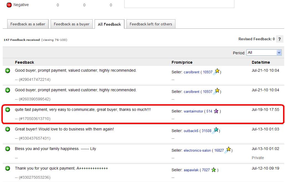285x182 pixels.
Task: Click electronics-salon feedback score 16827
Action: [219, 151]
